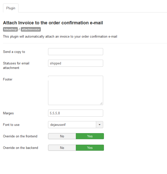Open the Plugin tab

11,8
